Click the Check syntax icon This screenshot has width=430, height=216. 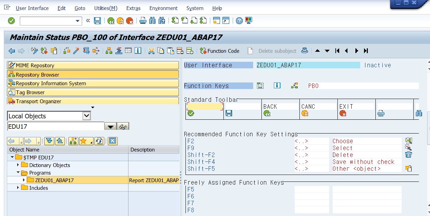pos(67,51)
